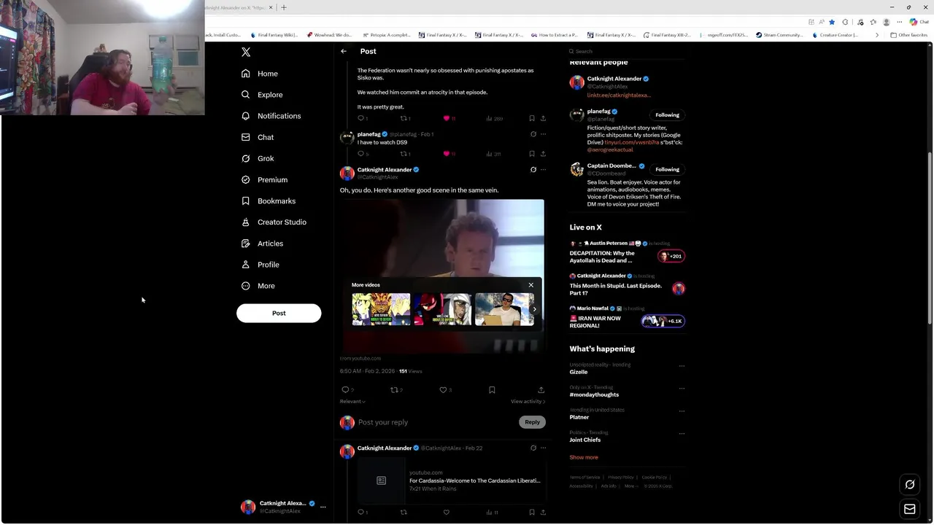
Task: Open the X logo home link
Action: (246, 52)
